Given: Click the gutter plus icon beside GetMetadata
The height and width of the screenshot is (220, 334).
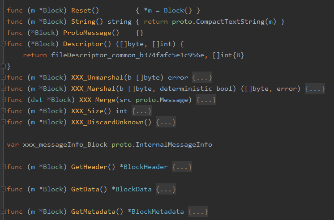Looking at the screenshot, I should [4, 212].
